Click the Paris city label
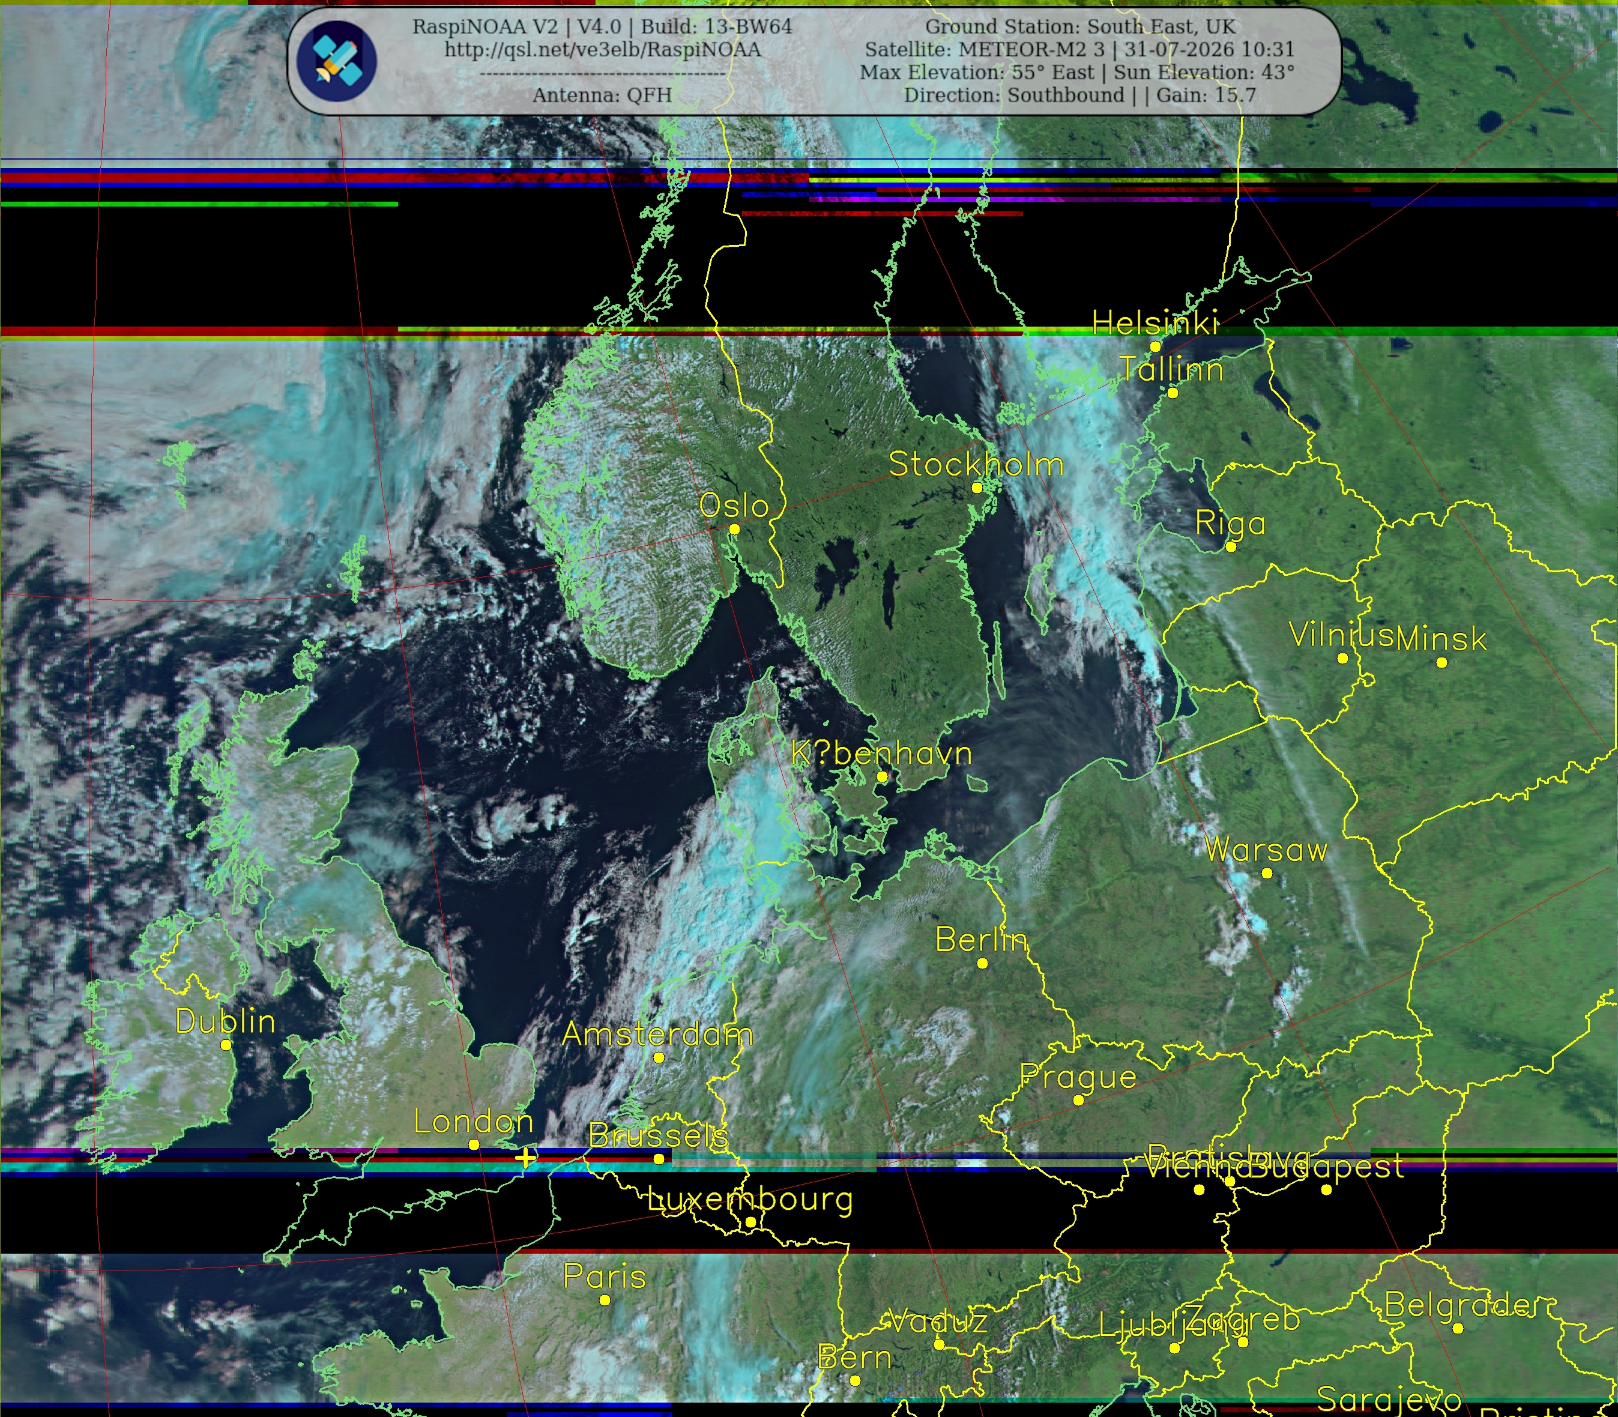The height and width of the screenshot is (1417, 1618). (x=604, y=1277)
